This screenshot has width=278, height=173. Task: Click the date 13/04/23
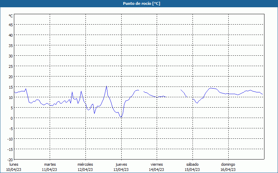[x=121, y=170]
